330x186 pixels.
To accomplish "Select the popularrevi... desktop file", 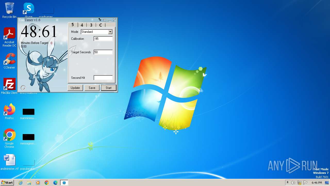I will click(28, 165).
